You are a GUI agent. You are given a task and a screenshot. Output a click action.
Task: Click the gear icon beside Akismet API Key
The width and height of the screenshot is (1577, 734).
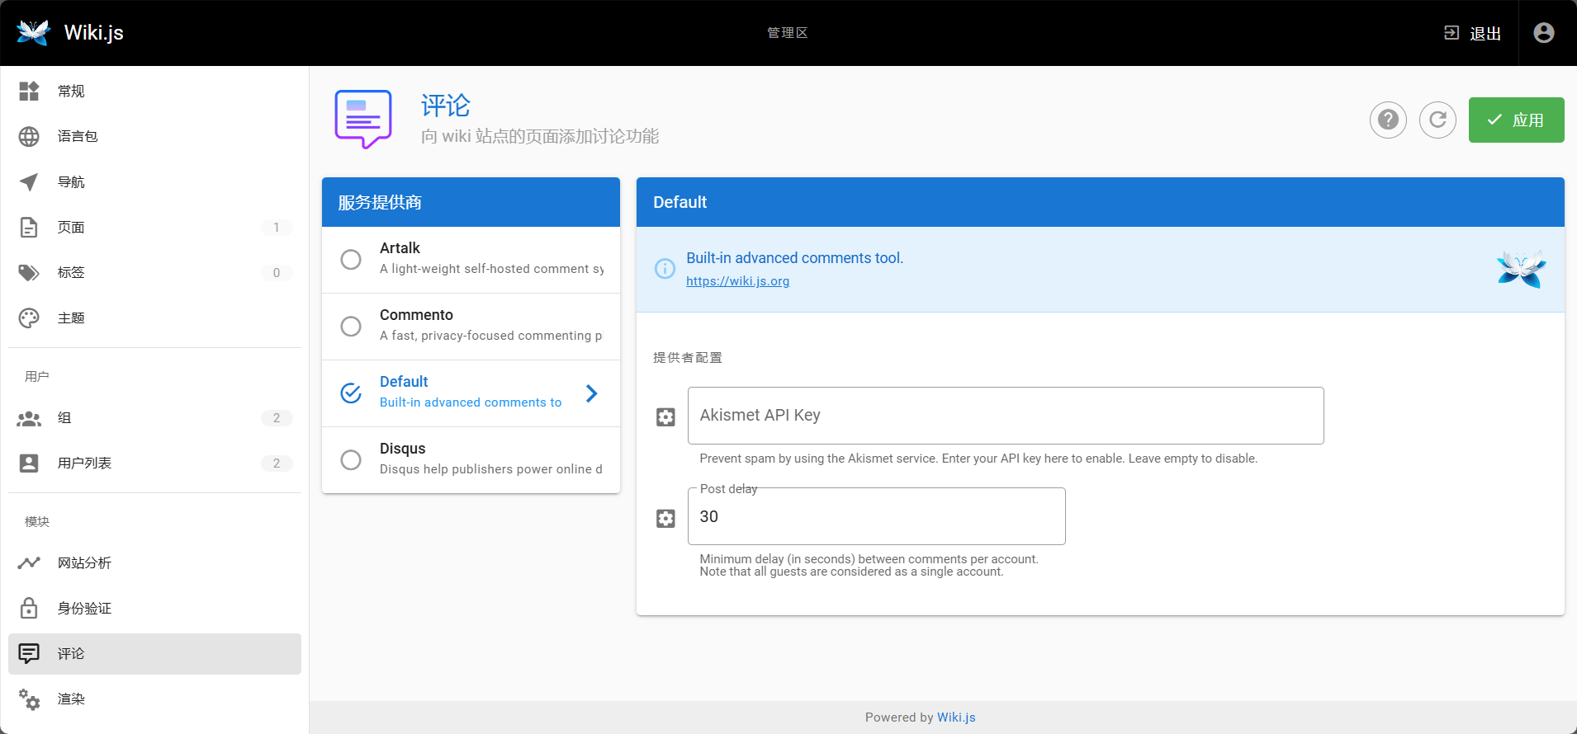click(665, 417)
